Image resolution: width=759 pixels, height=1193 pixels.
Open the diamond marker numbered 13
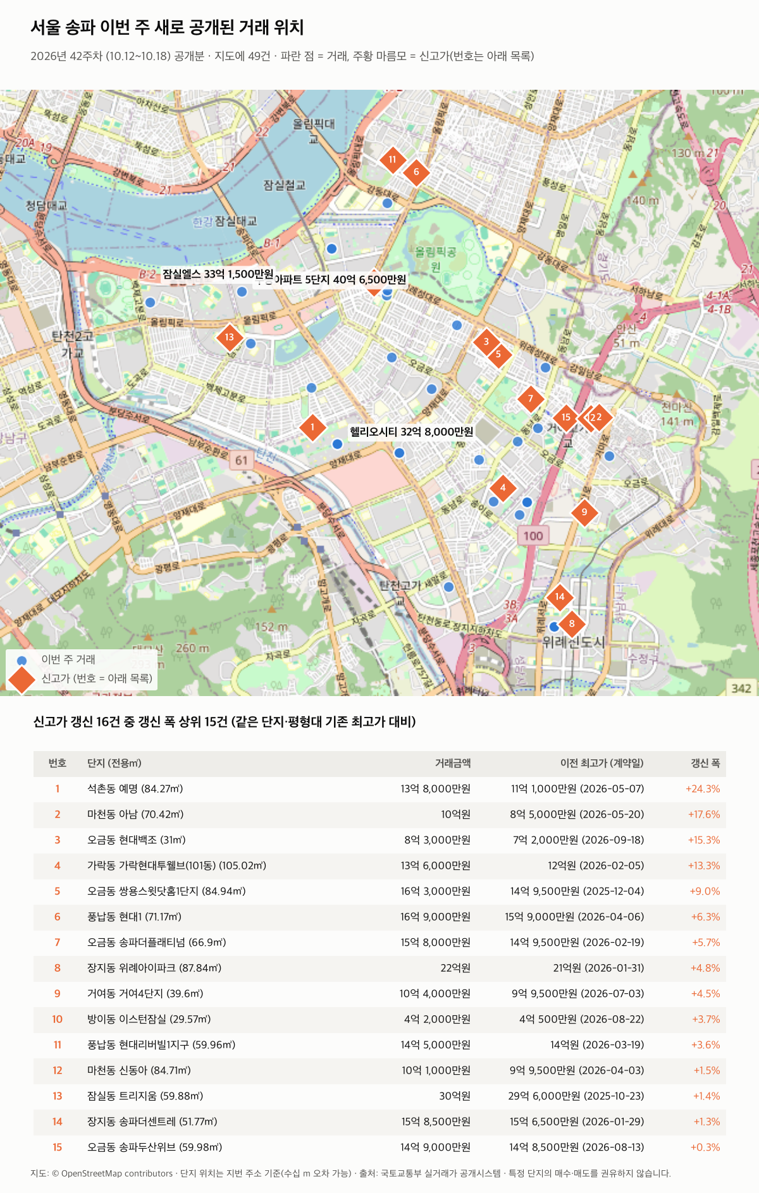pos(229,337)
